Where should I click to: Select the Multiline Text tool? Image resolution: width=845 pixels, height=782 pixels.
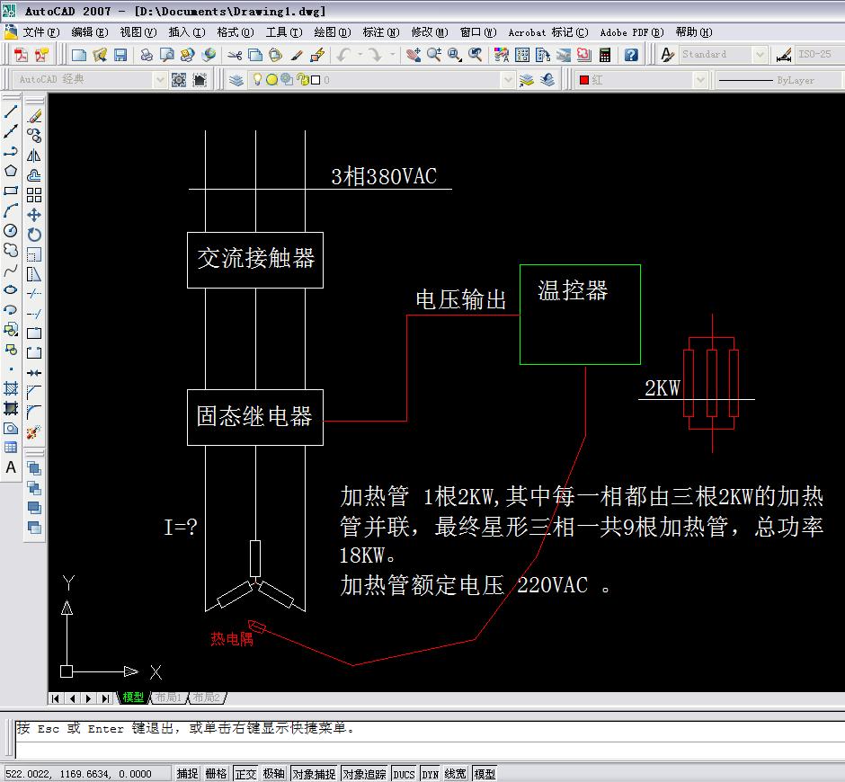(x=11, y=467)
